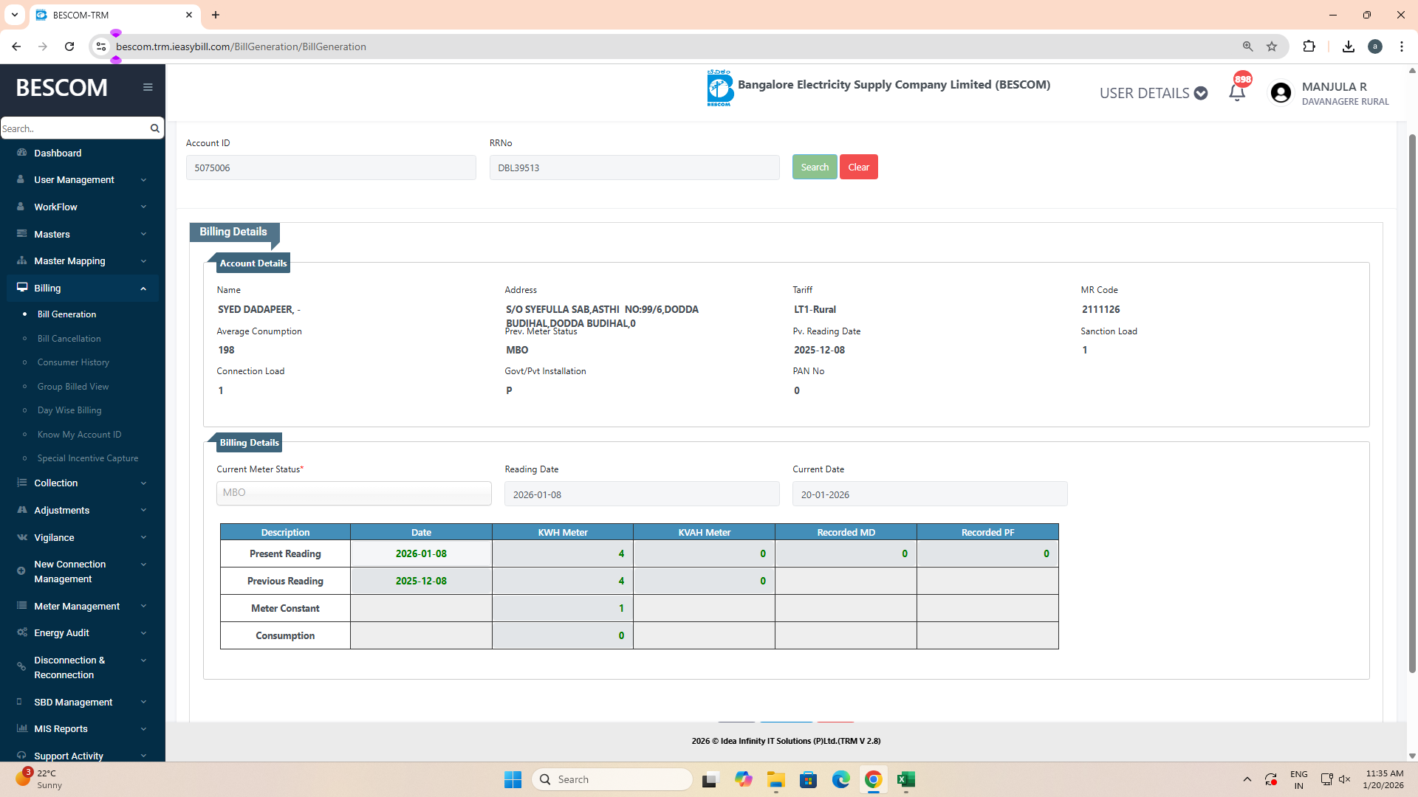Open Consumer History submenu item

click(x=73, y=362)
